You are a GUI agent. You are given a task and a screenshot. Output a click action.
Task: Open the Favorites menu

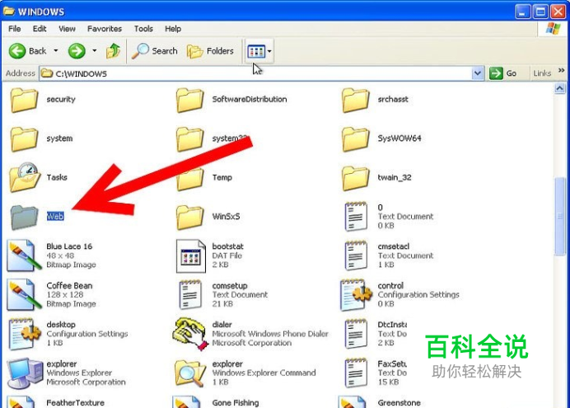(105, 29)
